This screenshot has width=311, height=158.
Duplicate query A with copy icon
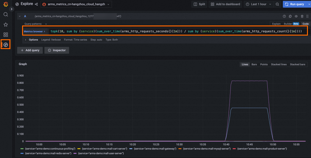290,16
